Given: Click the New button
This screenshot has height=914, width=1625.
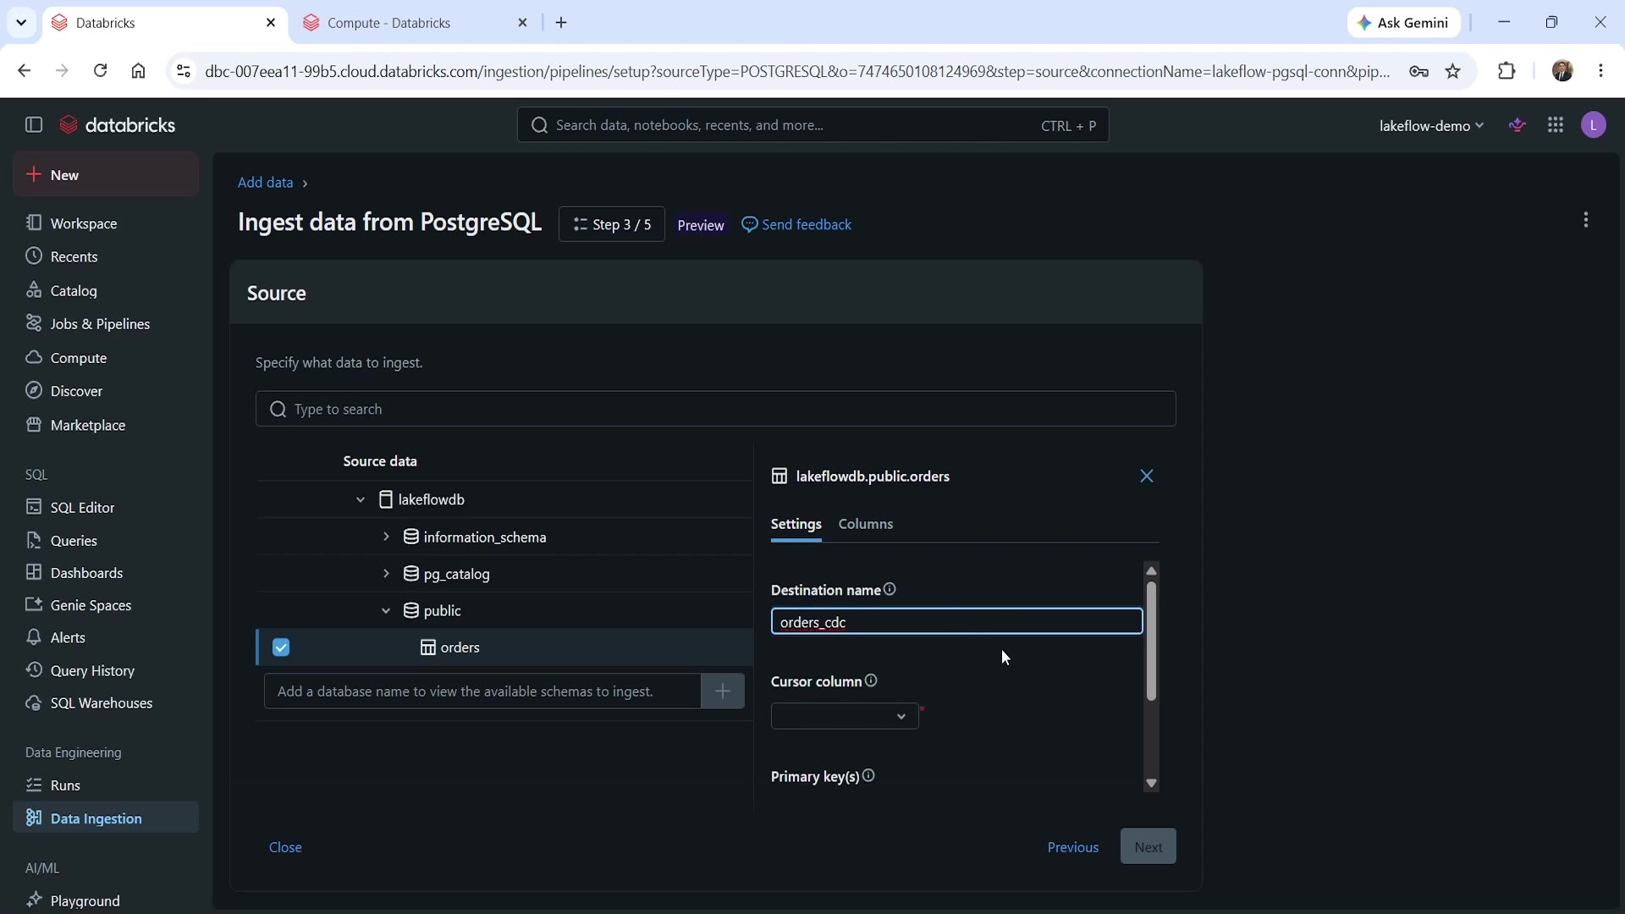Looking at the screenshot, I should click(x=106, y=174).
